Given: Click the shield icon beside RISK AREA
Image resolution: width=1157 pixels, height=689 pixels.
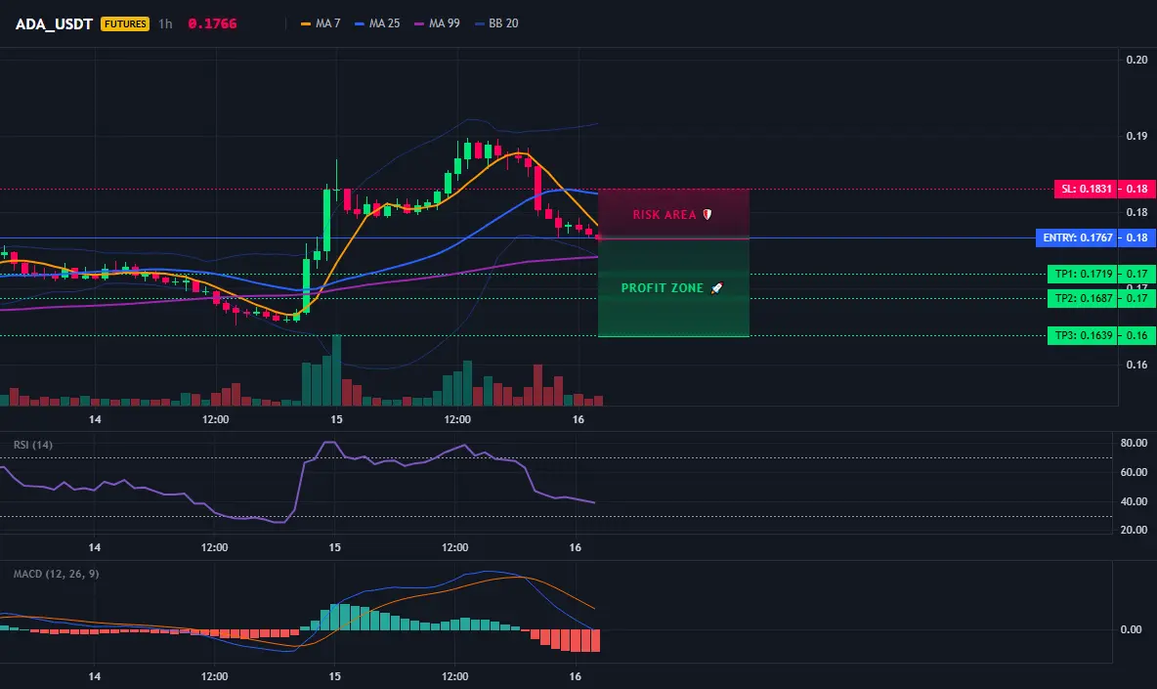Looking at the screenshot, I should (707, 215).
